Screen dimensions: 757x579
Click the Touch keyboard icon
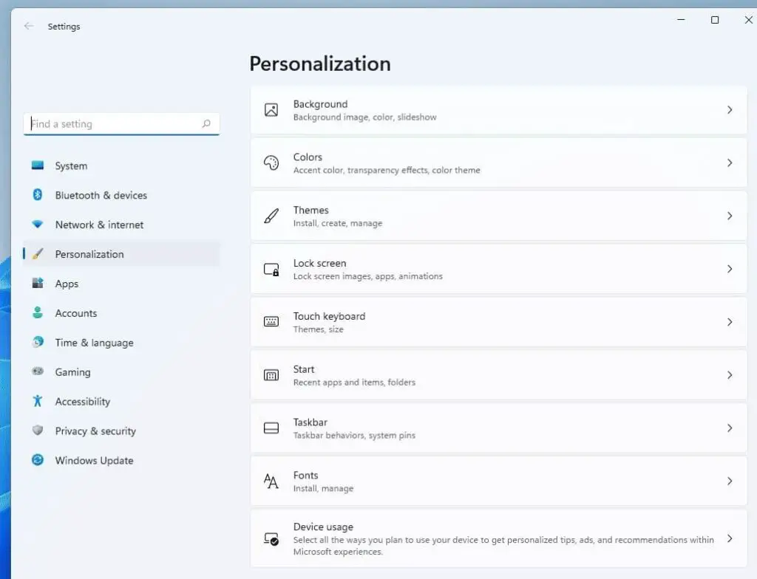pyautogui.click(x=271, y=322)
